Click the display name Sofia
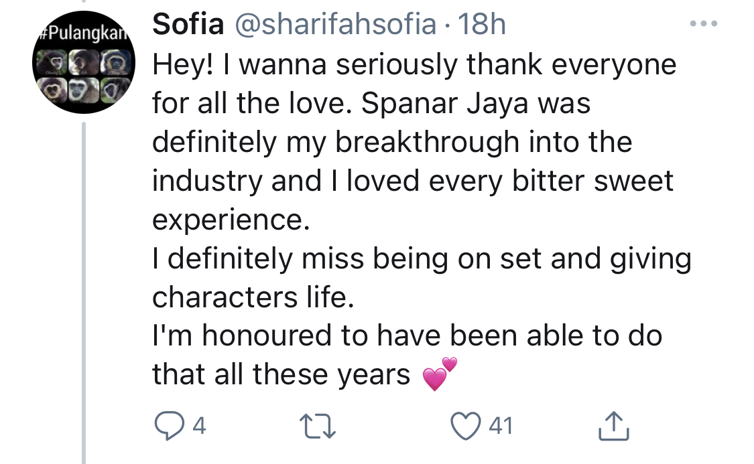The width and height of the screenshot is (754, 464). (x=187, y=25)
